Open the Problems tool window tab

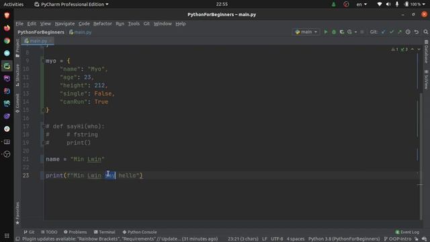click(75, 232)
